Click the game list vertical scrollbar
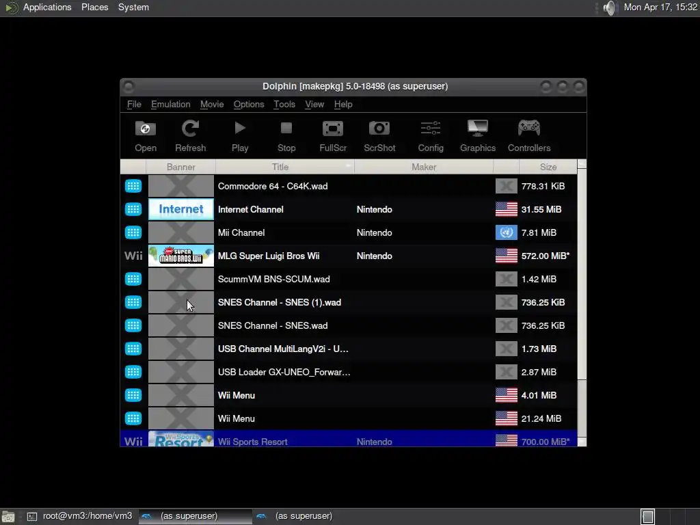Screen dimensions: 700x525 coord(582,303)
